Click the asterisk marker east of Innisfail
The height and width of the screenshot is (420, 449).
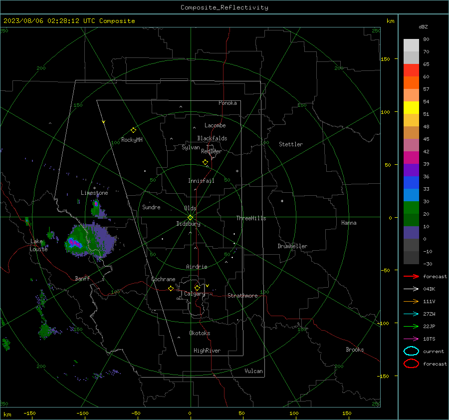[x=237, y=171]
